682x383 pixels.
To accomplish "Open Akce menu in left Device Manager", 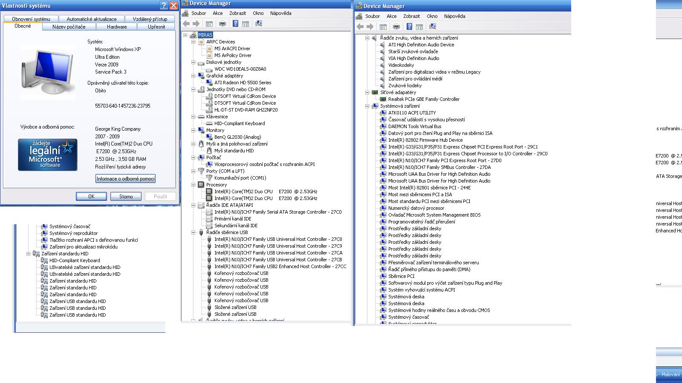I will (218, 13).
